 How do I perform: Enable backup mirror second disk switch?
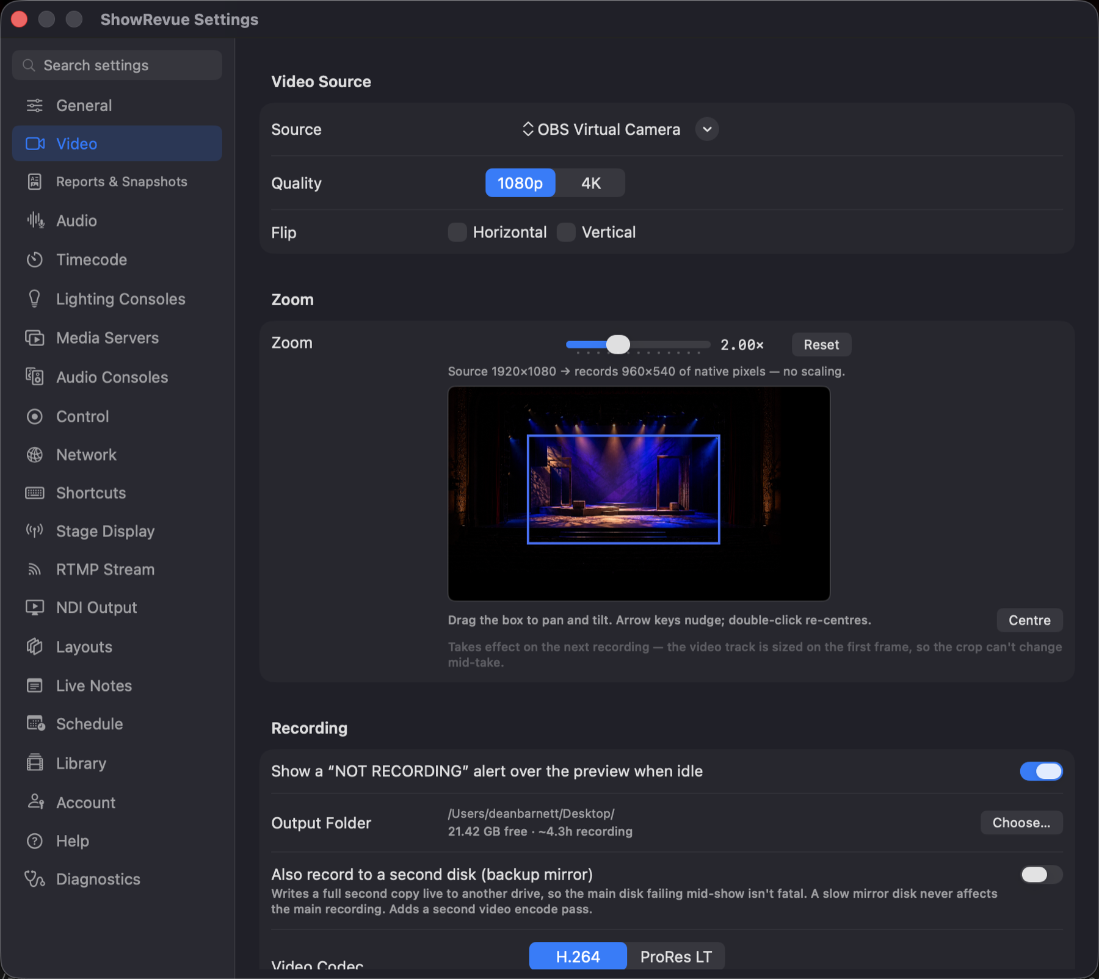(1041, 875)
